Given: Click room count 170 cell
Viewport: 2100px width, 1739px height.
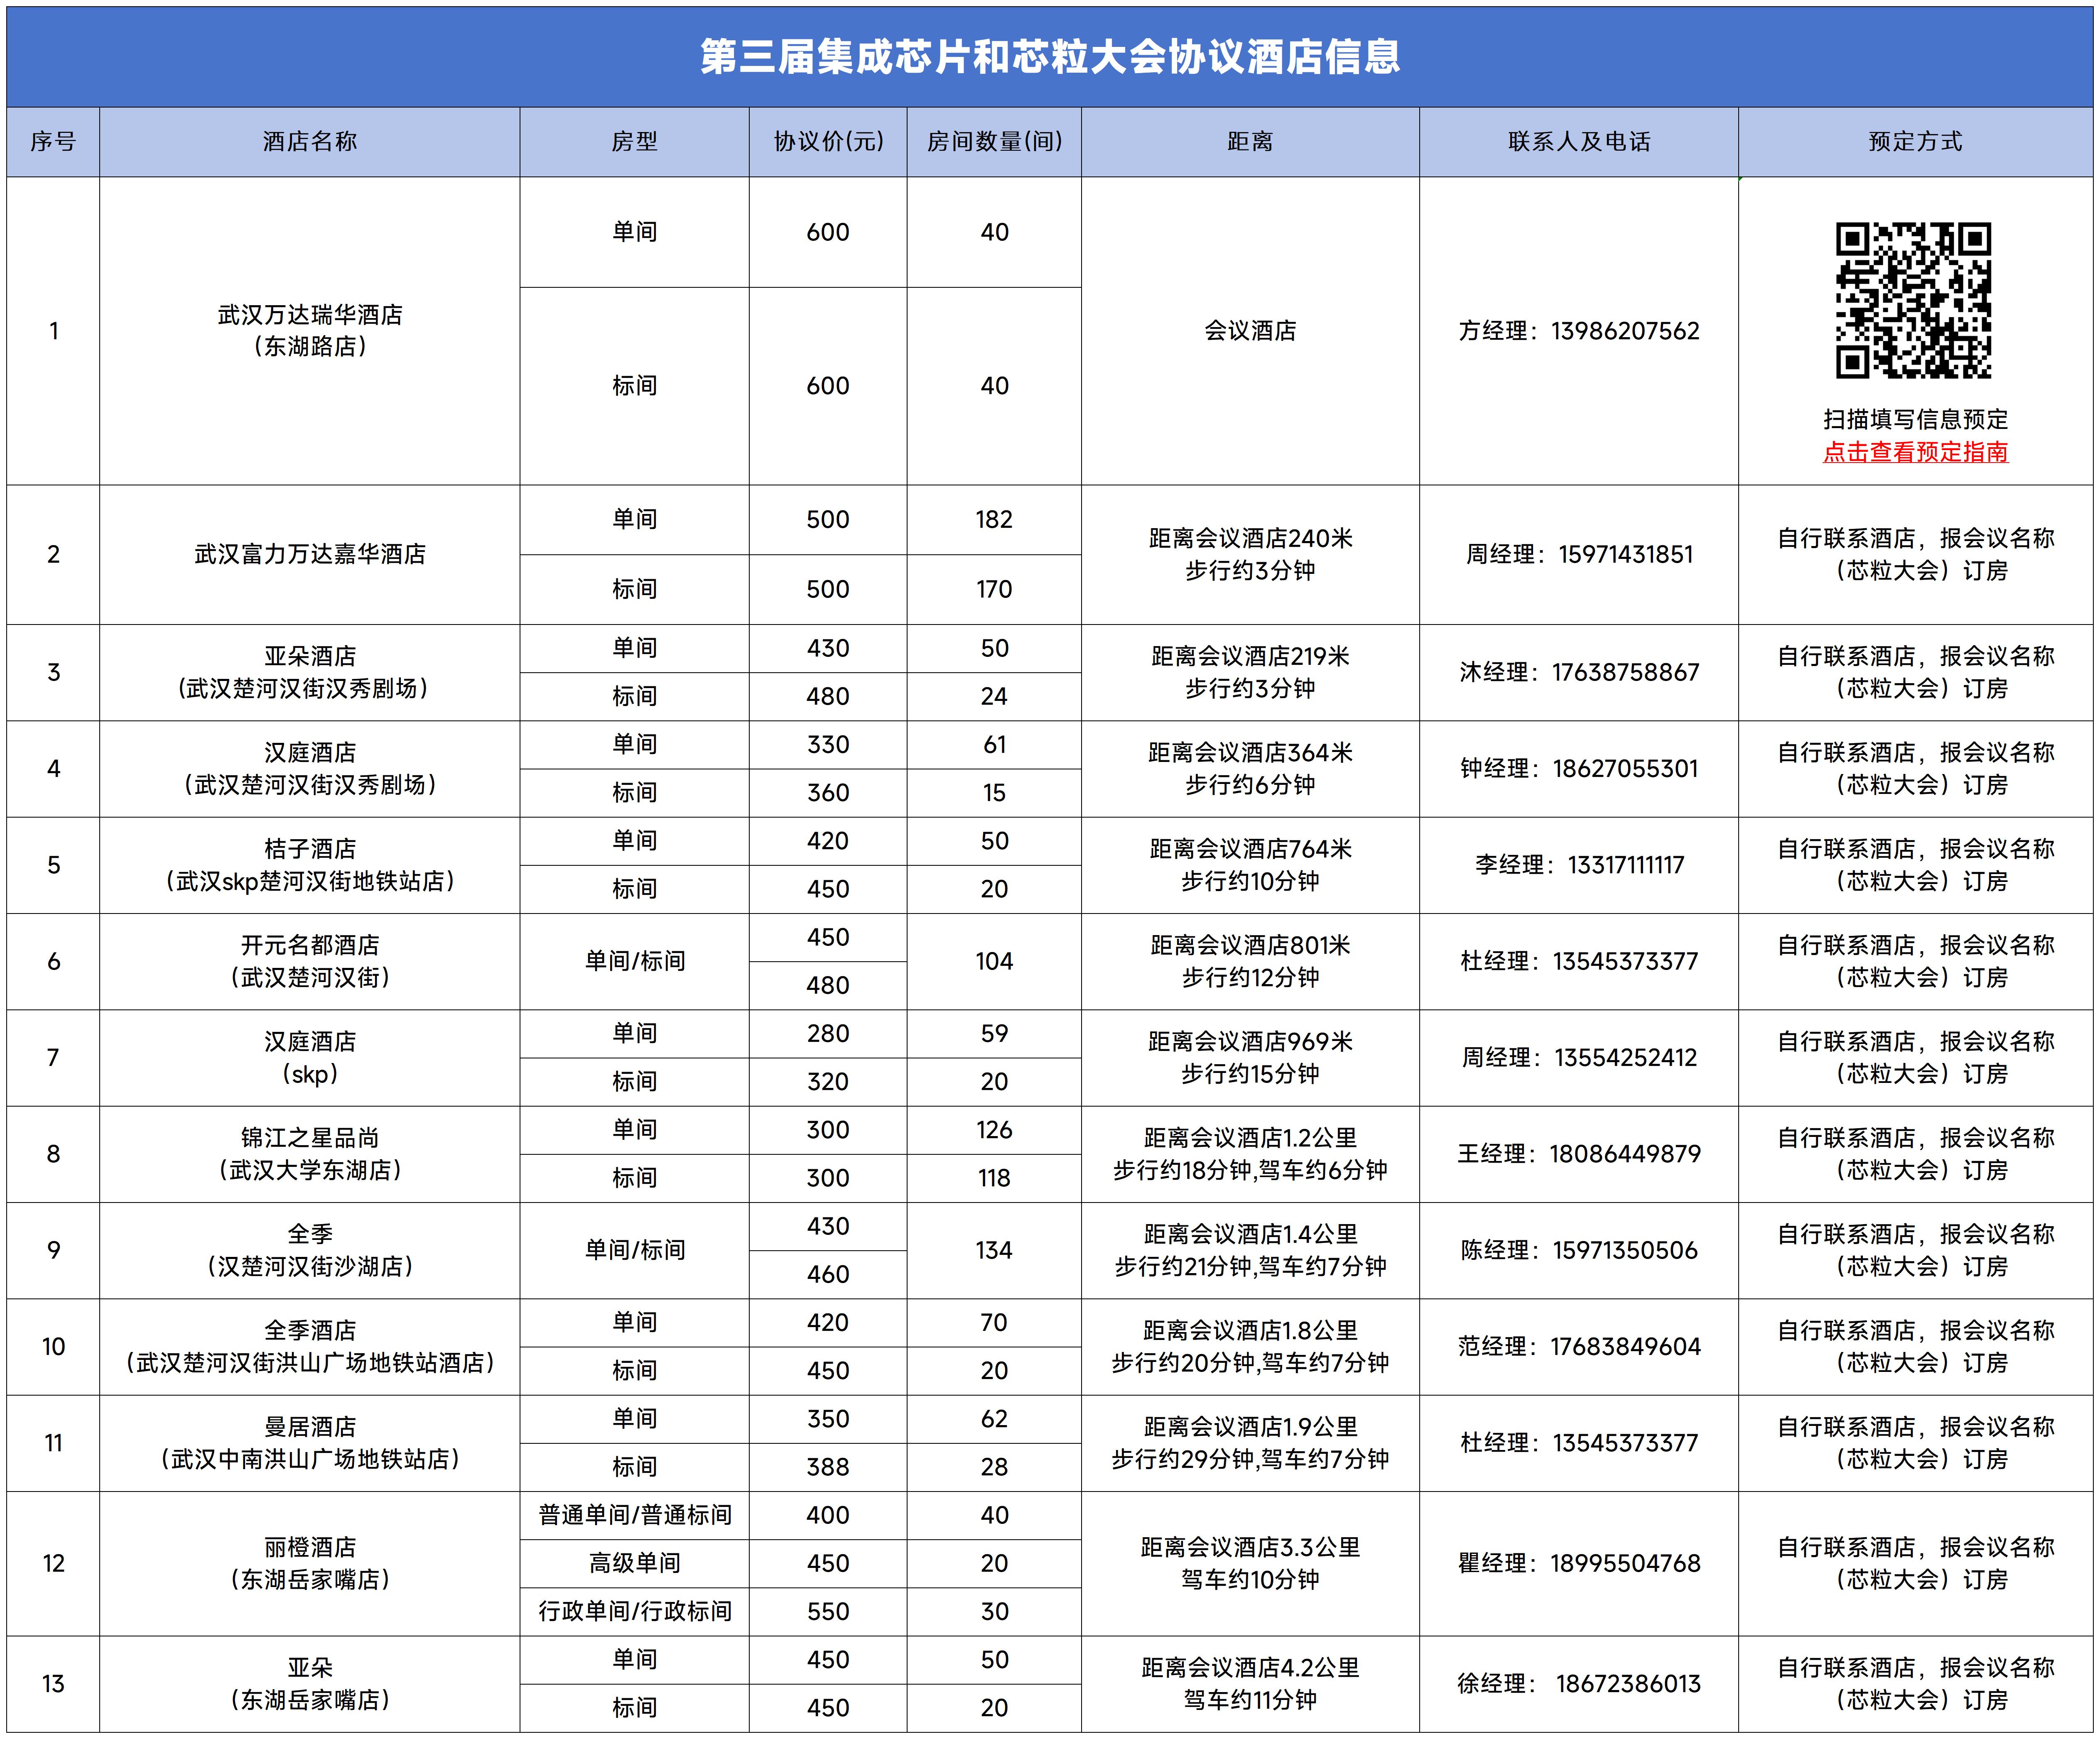Looking at the screenshot, I should [x=994, y=590].
